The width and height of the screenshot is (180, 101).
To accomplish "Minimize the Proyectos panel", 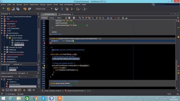I will (x=38, y=14).
